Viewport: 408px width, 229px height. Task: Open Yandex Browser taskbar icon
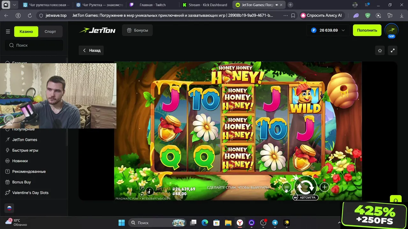[x=240, y=223]
